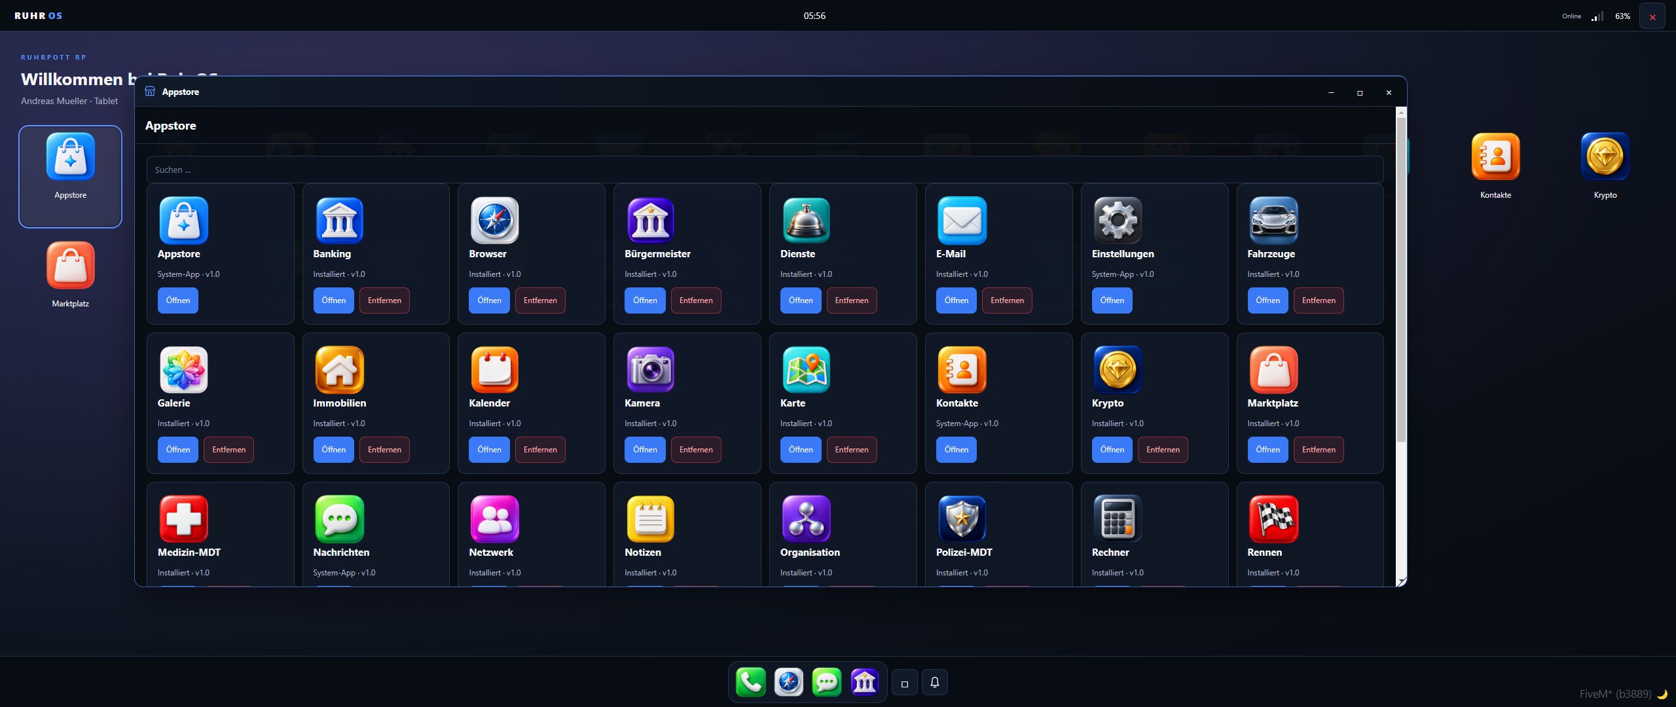Click the Rennen checkered flag icon

click(x=1273, y=519)
